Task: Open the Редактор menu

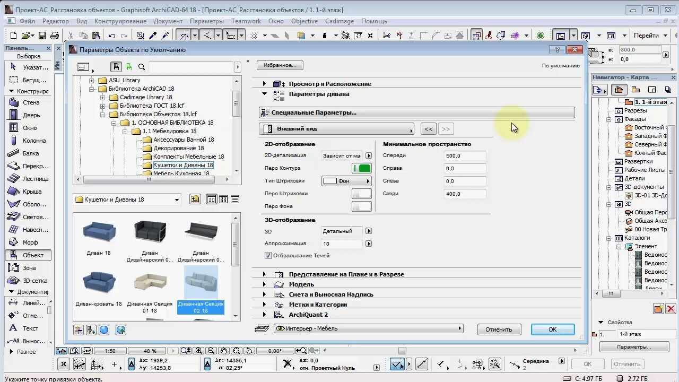Action: 56,21
